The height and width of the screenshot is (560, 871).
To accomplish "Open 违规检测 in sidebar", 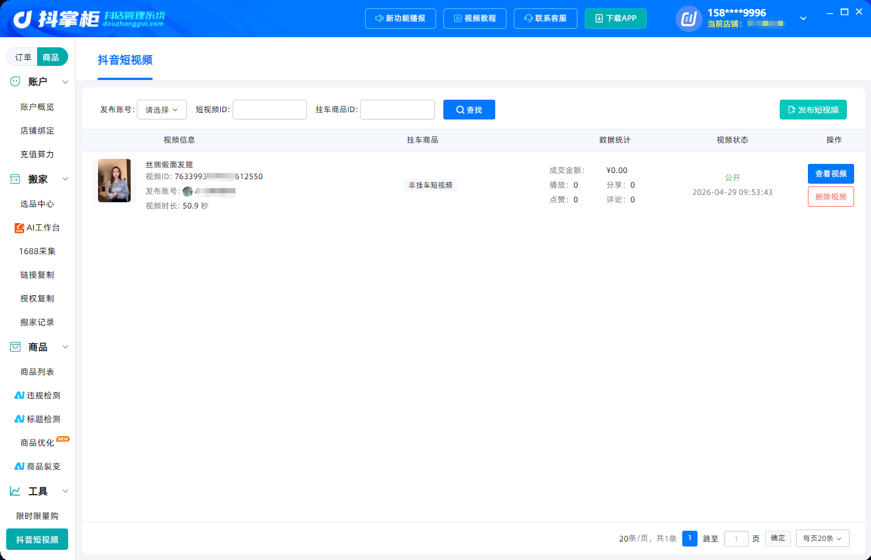I will (43, 395).
